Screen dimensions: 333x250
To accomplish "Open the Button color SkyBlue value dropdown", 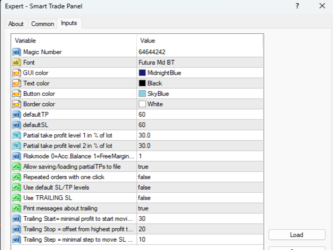I will point(199,94).
